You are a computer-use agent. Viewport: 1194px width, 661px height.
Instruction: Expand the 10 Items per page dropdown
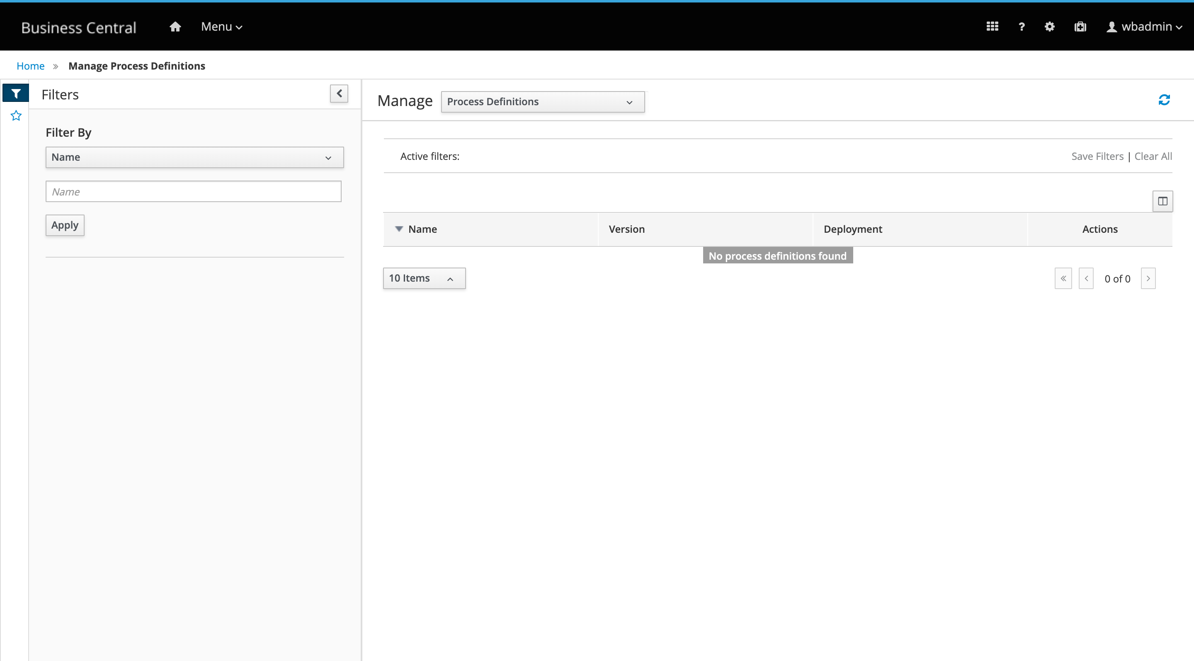pos(423,277)
